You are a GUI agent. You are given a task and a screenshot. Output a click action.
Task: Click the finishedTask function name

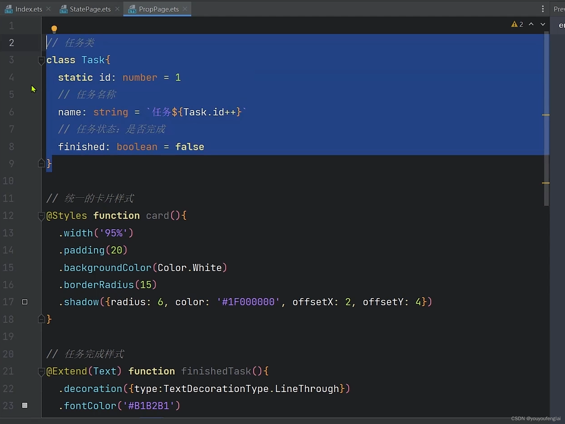(216, 371)
